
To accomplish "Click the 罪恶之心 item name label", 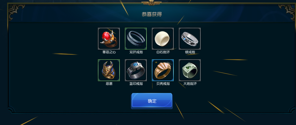I will (x=109, y=52).
